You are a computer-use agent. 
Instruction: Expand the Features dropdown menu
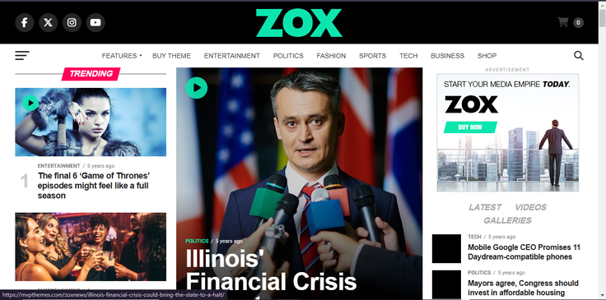coord(122,56)
